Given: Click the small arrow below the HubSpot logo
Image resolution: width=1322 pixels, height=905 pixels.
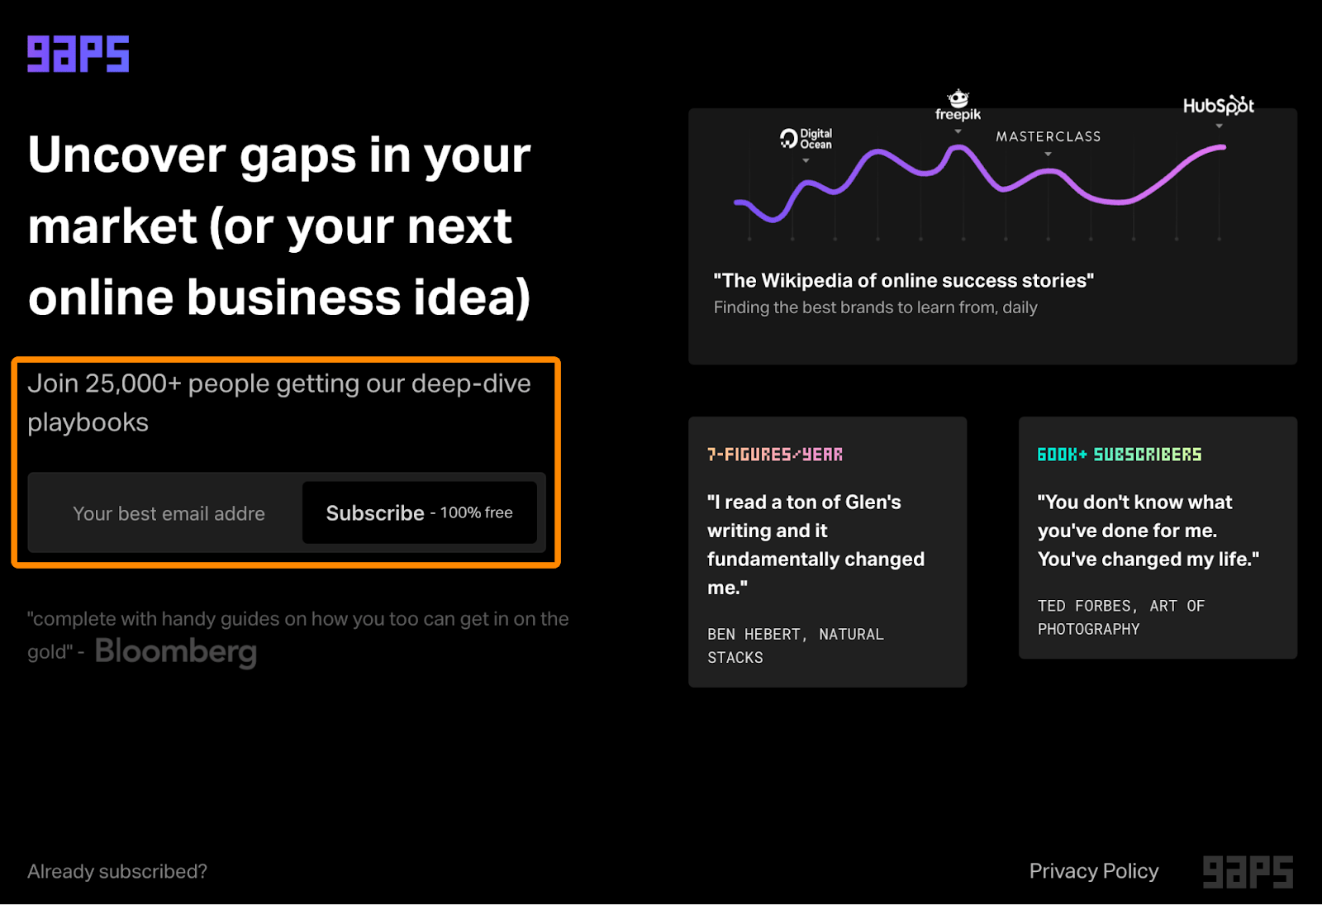Looking at the screenshot, I should [1219, 126].
